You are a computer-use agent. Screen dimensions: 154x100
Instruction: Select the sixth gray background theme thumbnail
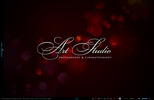(x=108, y=98)
